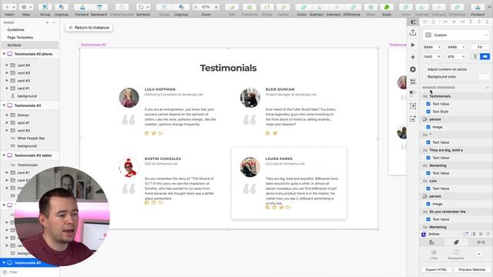Collapse the Manage Overrides section
The image size is (493, 277).
point(487,88)
